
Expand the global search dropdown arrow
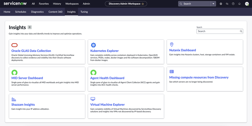coord(213,4)
